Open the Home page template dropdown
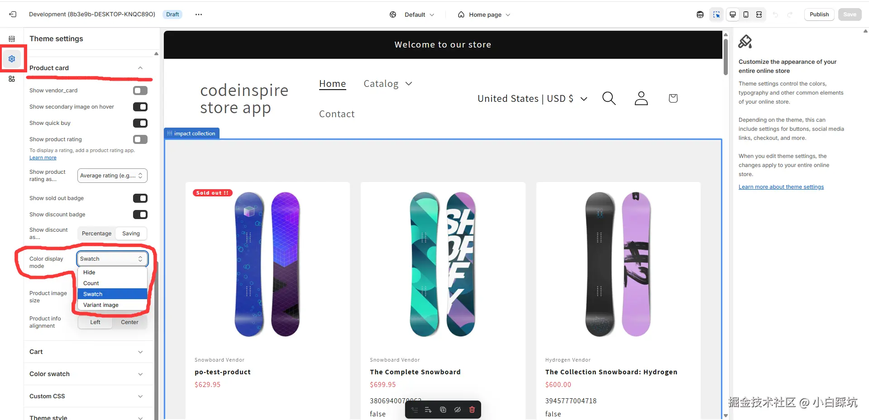The image size is (869, 420). [x=484, y=14]
